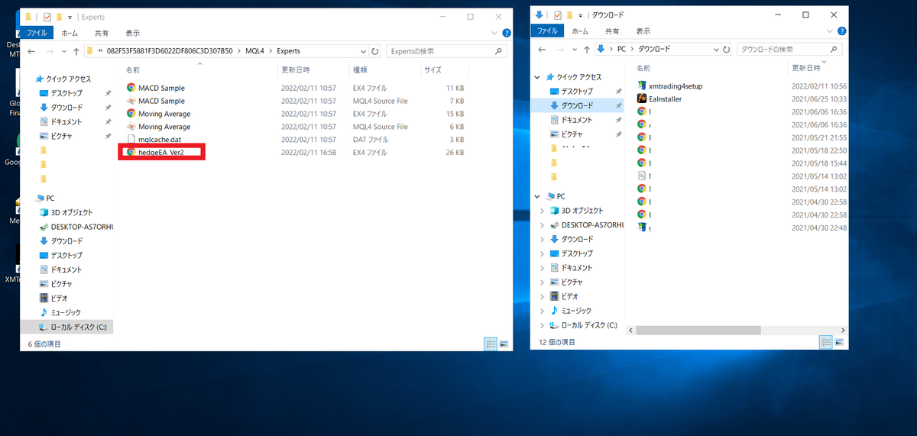Image resolution: width=917 pixels, height=436 pixels.
Task: Collapse PC tree node in Downloads window
Action: [x=539, y=196]
